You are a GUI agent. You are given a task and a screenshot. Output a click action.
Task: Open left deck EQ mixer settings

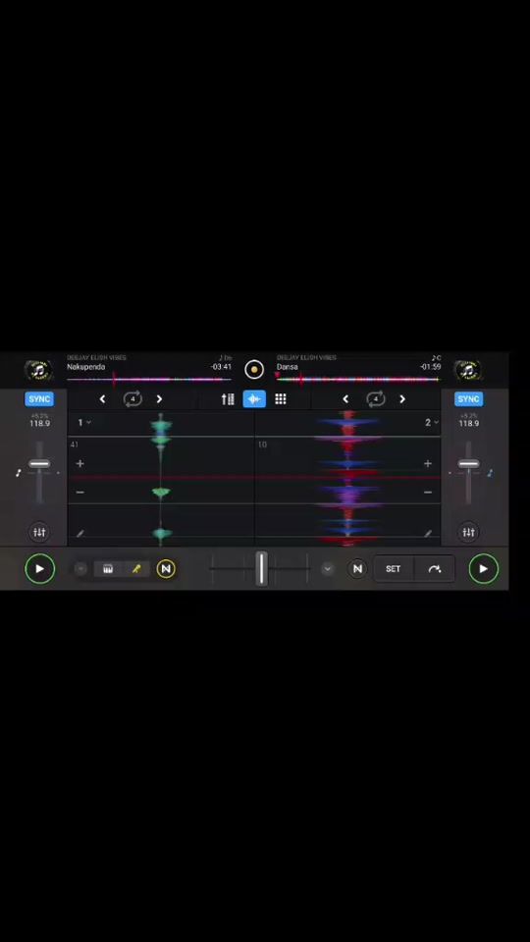[39, 532]
